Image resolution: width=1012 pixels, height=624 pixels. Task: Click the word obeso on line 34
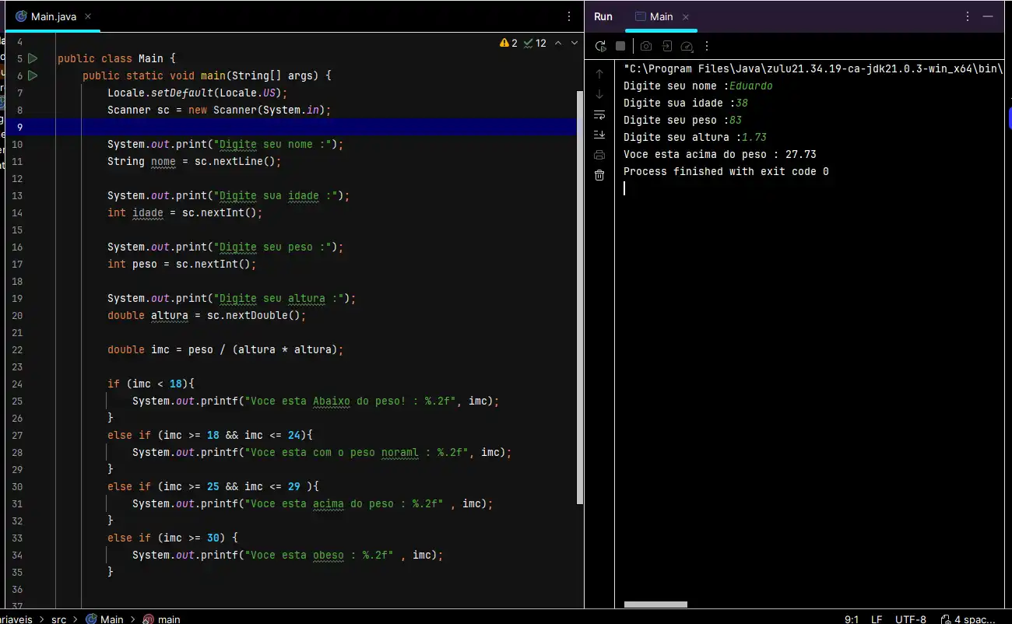point(329,555)
